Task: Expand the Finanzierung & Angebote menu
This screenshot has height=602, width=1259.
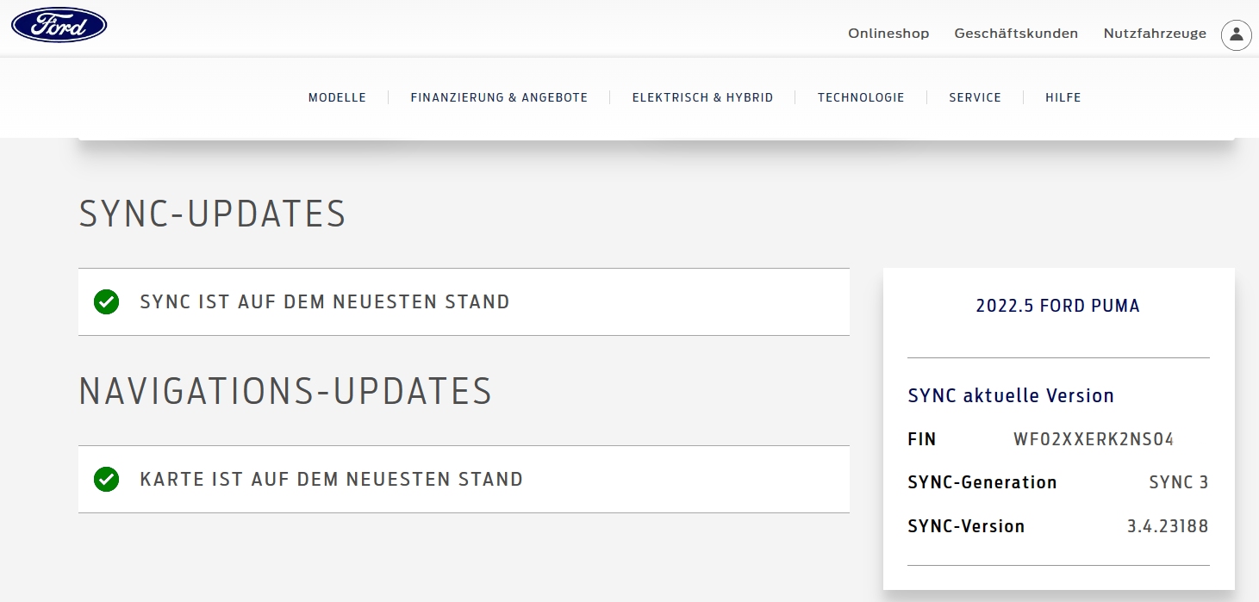Action: 499,98
